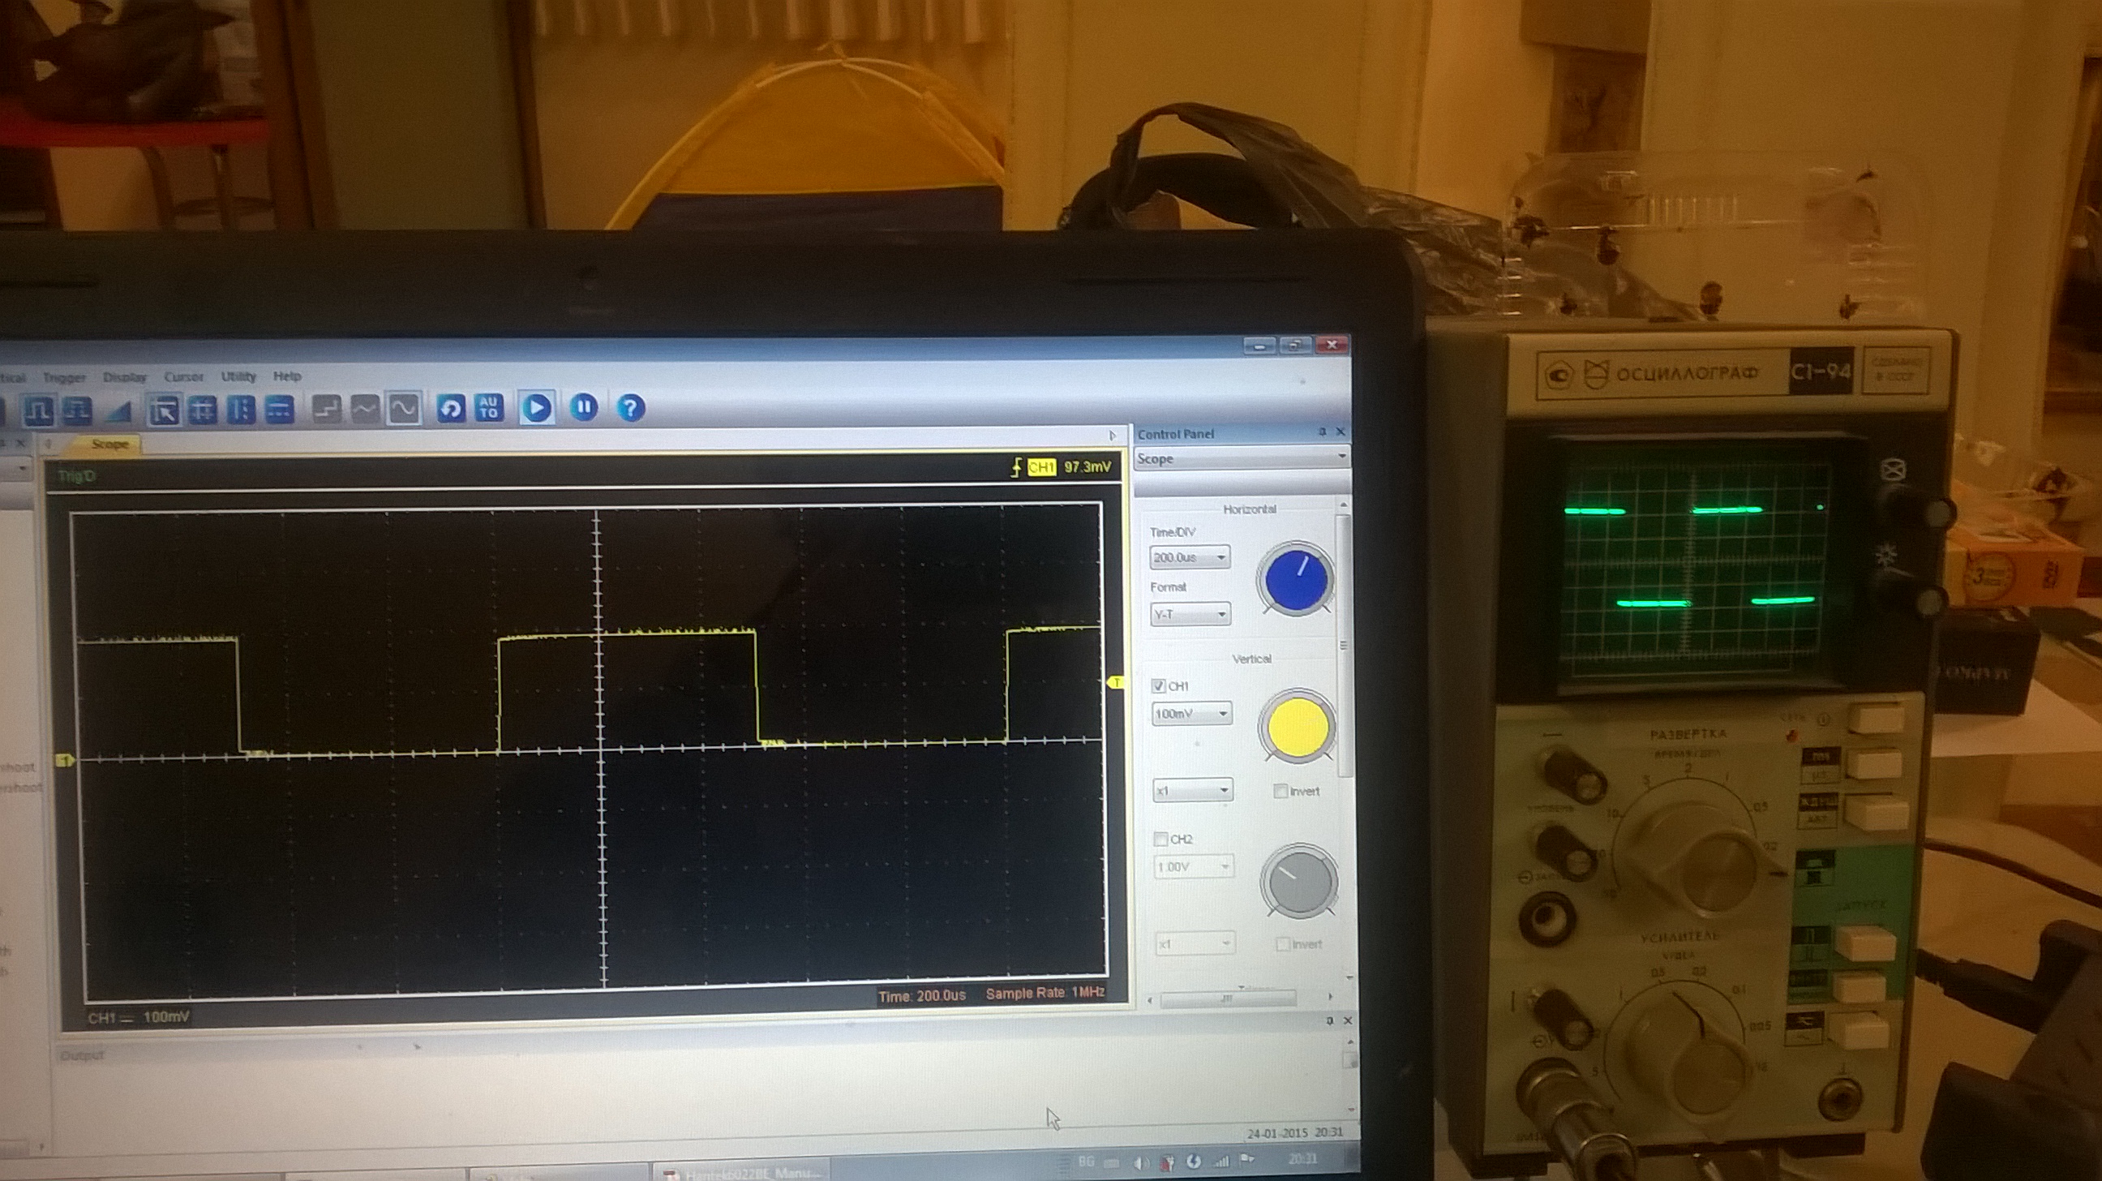Open the Format Y-T dropdown
2102x1181 pixels.
pyautogui.click(x=1190, y=614)
